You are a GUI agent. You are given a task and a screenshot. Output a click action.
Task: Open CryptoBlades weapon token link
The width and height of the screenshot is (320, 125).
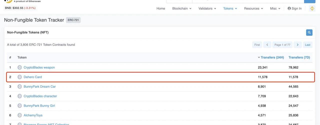[39, 67]
